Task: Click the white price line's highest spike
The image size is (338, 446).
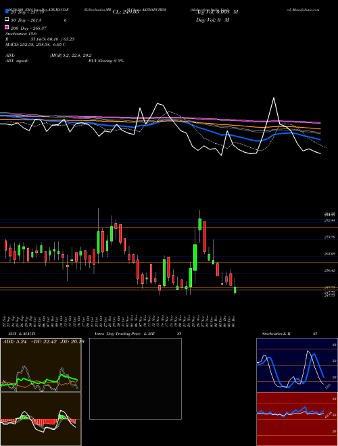Action: pyautogui.click(x=274, y=98)
